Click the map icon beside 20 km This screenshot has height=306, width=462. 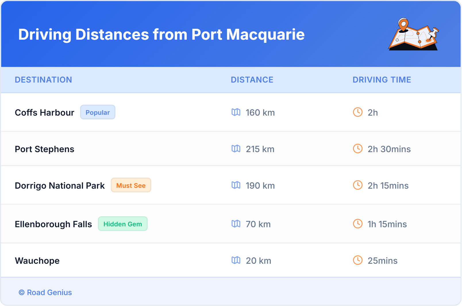coord(236,261)
